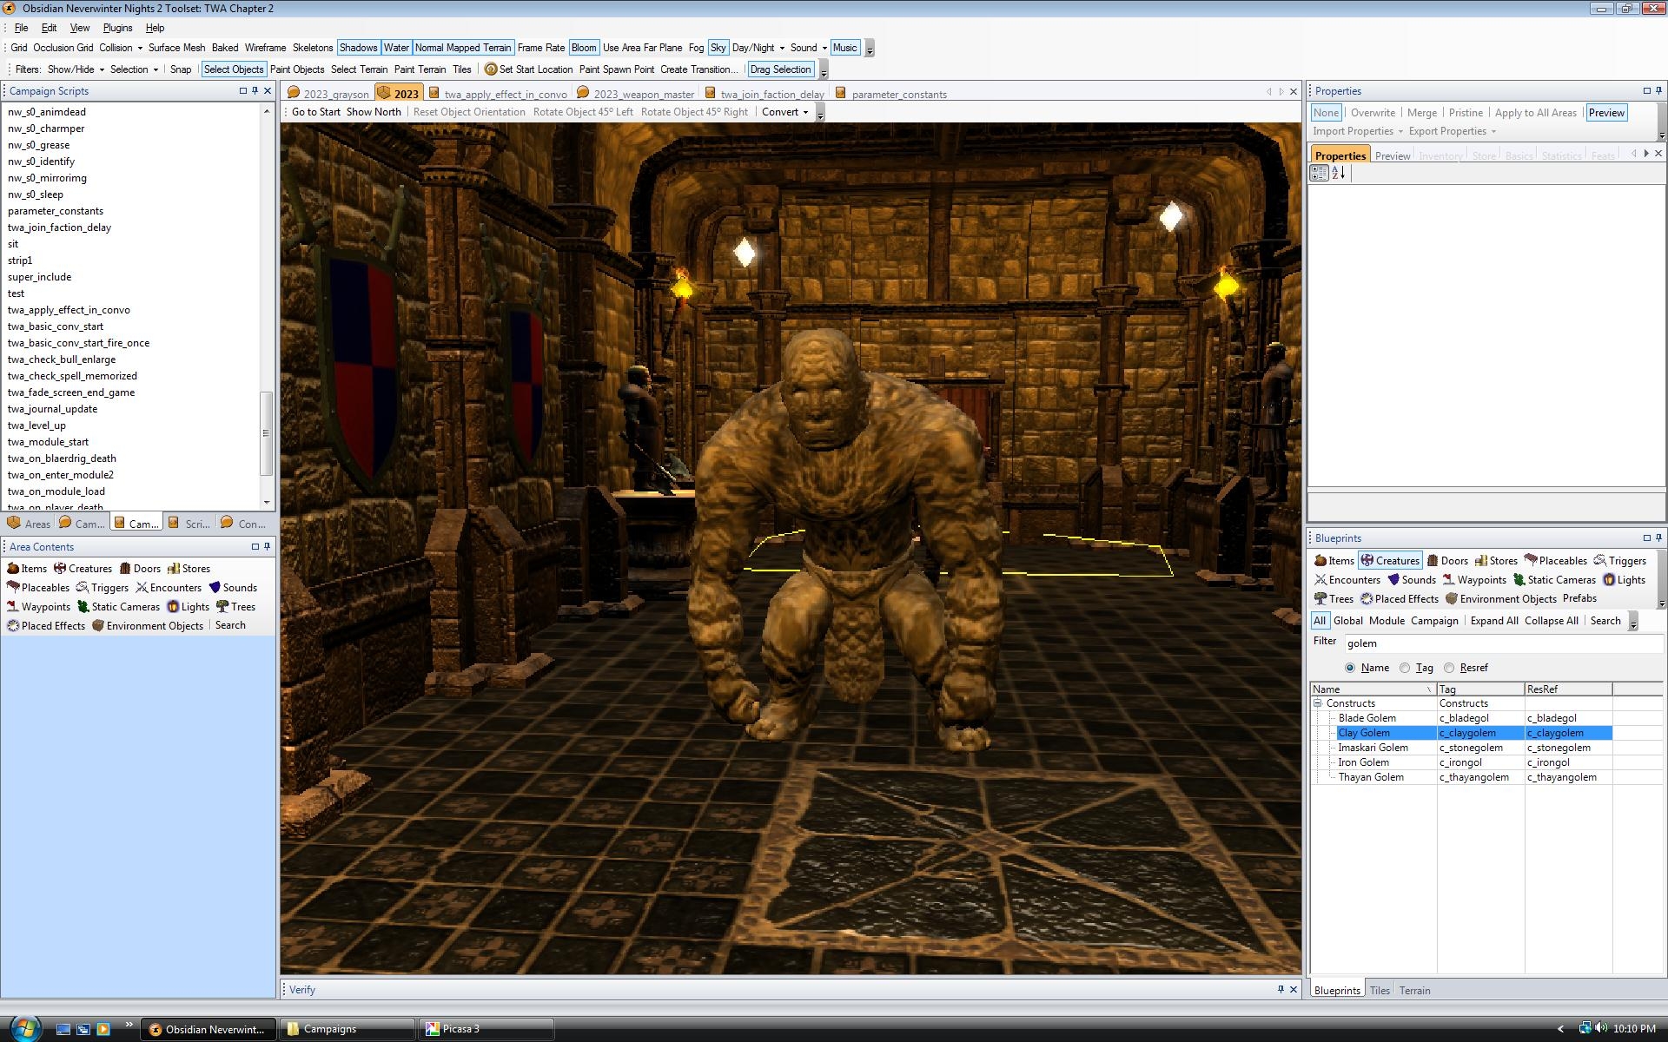Select the Trees icon in Area Contents

[223, 607]
